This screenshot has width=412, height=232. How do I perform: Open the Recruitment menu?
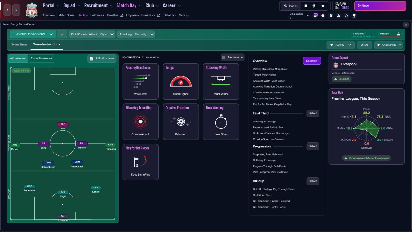coord(98,5)
